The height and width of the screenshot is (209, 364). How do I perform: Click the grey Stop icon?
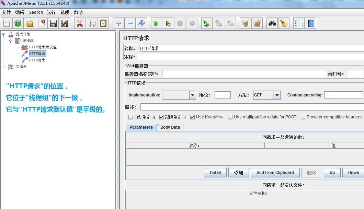180,23
